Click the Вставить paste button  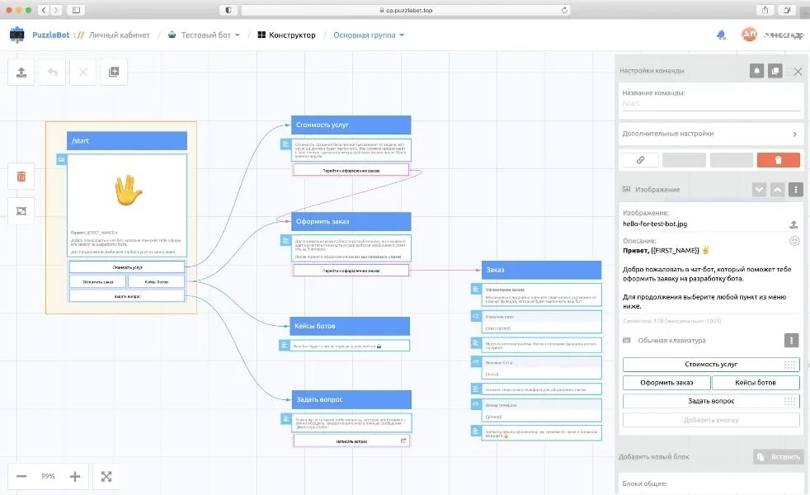[779, 457]
